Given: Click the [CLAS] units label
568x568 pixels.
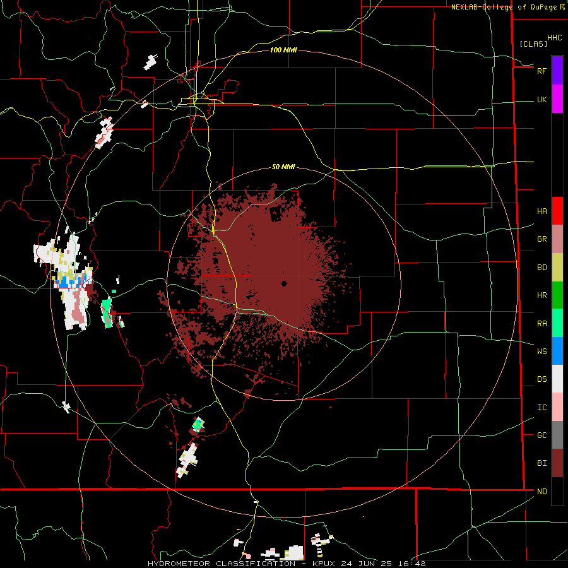Looking at the screenshot, I should point(533,44).
